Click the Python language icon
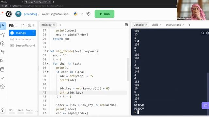The height and width of the screenshot is (117, 209). tap(75, 14)
